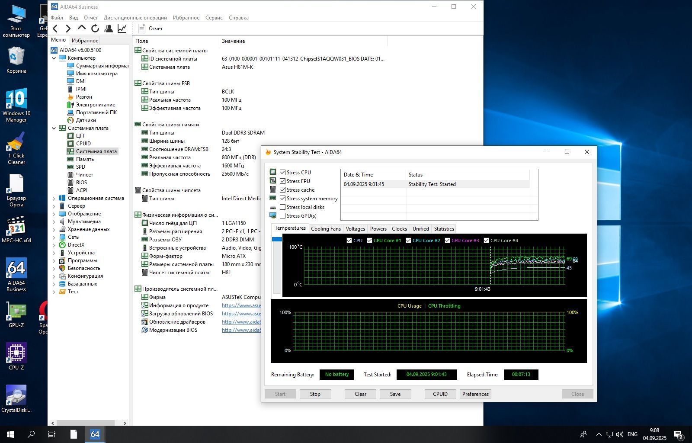This screenshot has height=443, width=692.
Task: Refresh the page with the Refresh icon
Action: coord(95,29)
